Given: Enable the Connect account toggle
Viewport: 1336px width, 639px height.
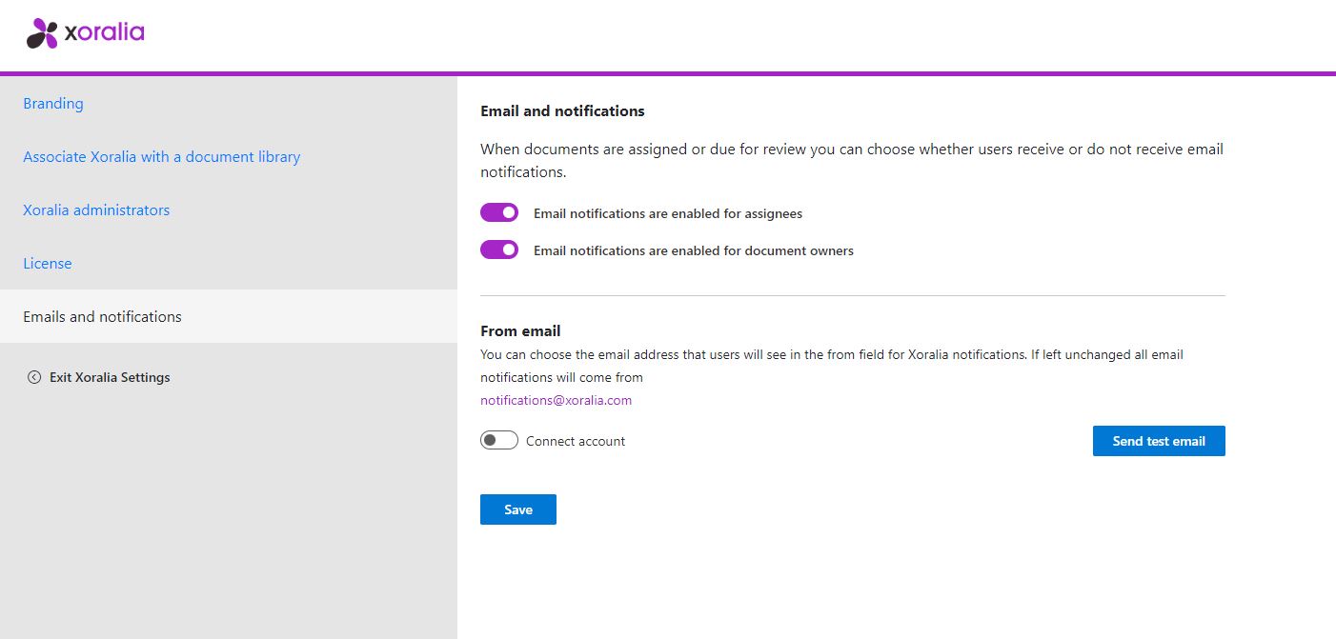Looking at the screenshot, I should [499, 440].
